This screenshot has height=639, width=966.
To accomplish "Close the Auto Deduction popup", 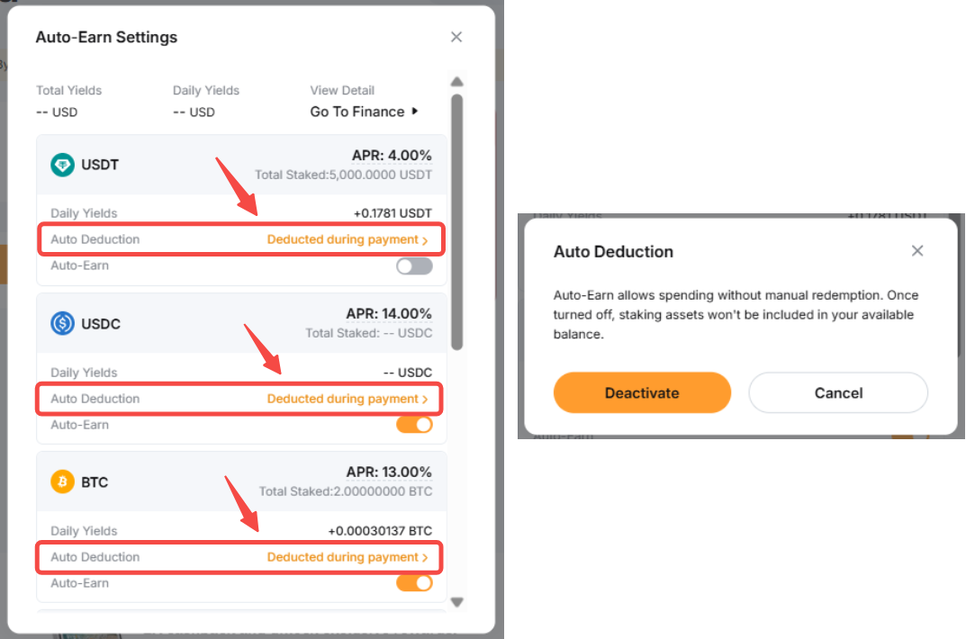I will (x=917, y=250).
